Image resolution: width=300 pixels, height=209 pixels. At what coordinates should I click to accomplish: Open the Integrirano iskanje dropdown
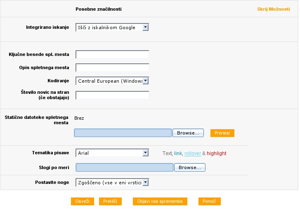click(112, 28)
